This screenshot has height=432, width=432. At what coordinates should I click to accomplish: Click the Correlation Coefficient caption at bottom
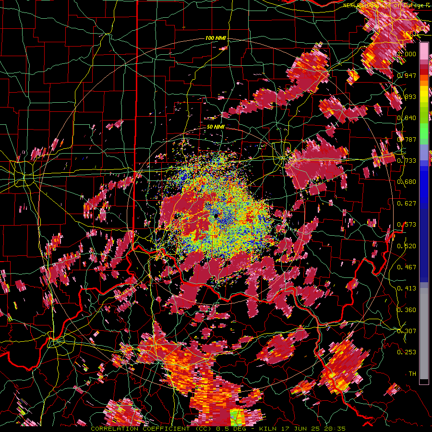click(218, 429)
